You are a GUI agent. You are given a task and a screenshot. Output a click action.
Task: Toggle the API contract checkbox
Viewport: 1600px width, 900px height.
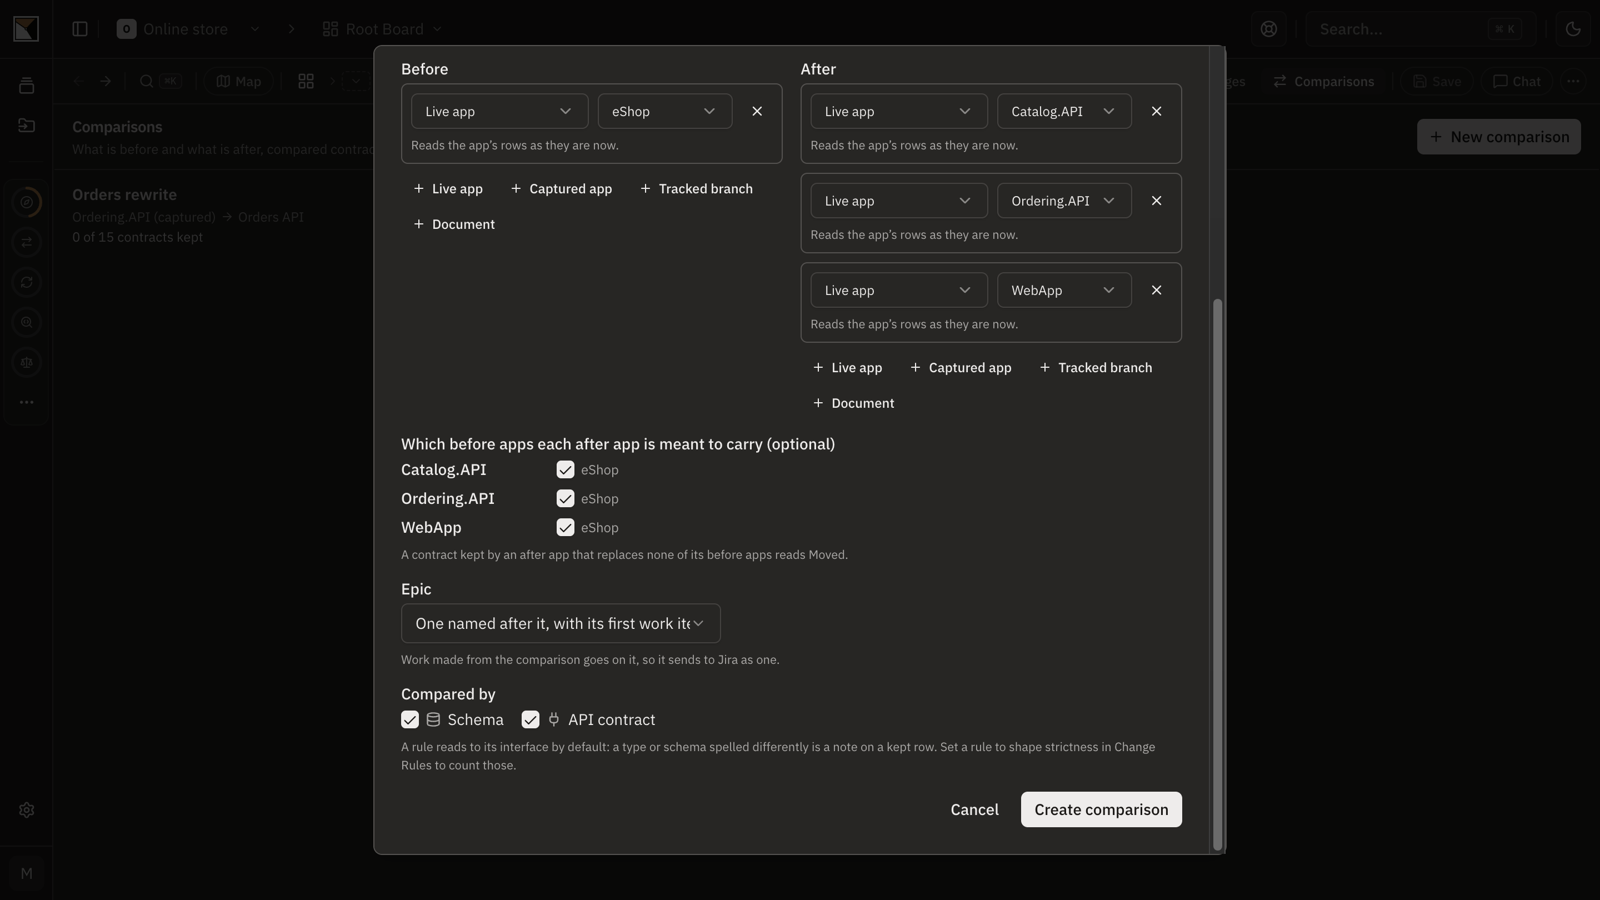(x=530, y=720)
